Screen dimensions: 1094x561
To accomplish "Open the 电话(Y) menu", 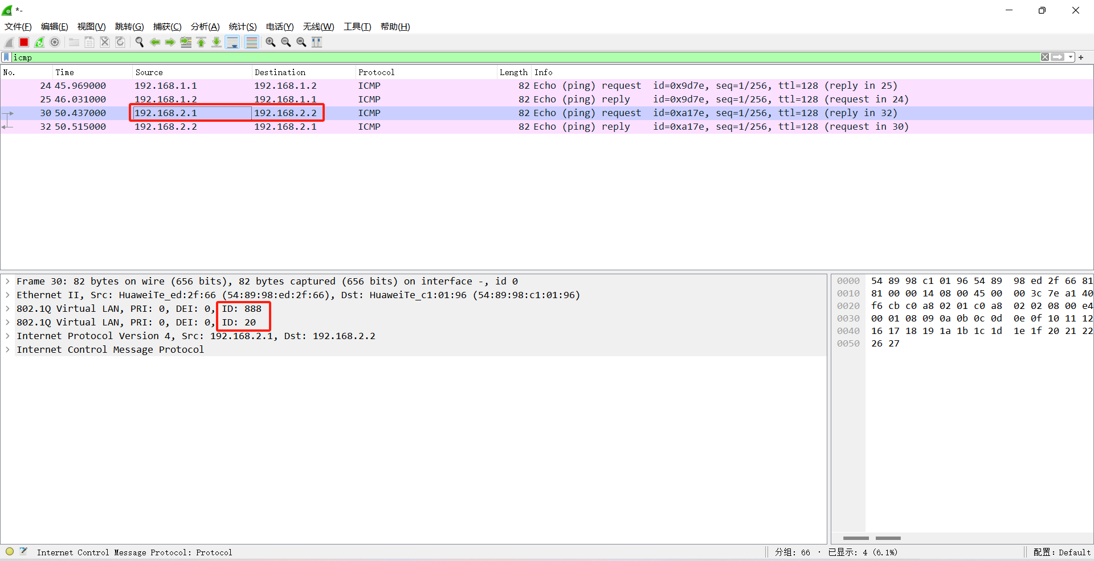I will click(x=280, y=27).
